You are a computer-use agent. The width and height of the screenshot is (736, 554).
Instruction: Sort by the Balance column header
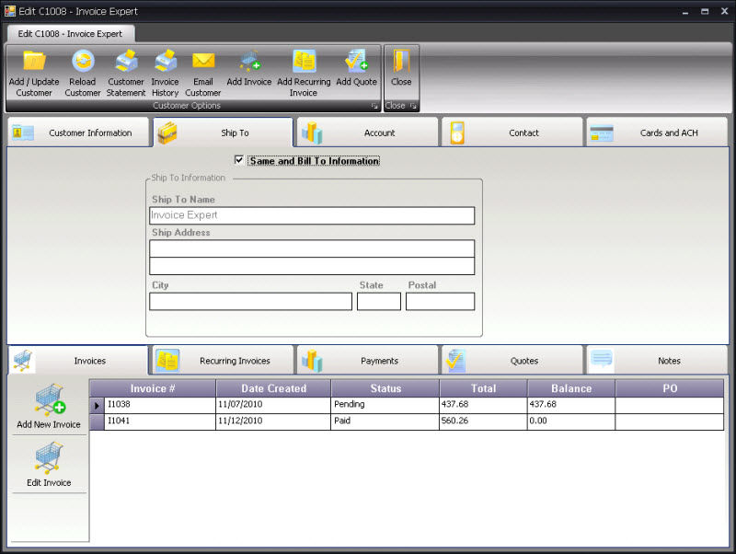571,388
